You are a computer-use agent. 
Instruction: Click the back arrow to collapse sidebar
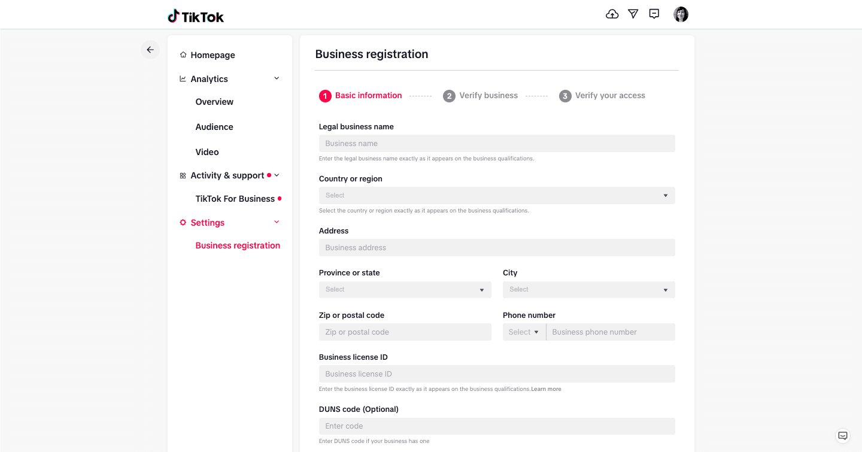pos(150,50)
